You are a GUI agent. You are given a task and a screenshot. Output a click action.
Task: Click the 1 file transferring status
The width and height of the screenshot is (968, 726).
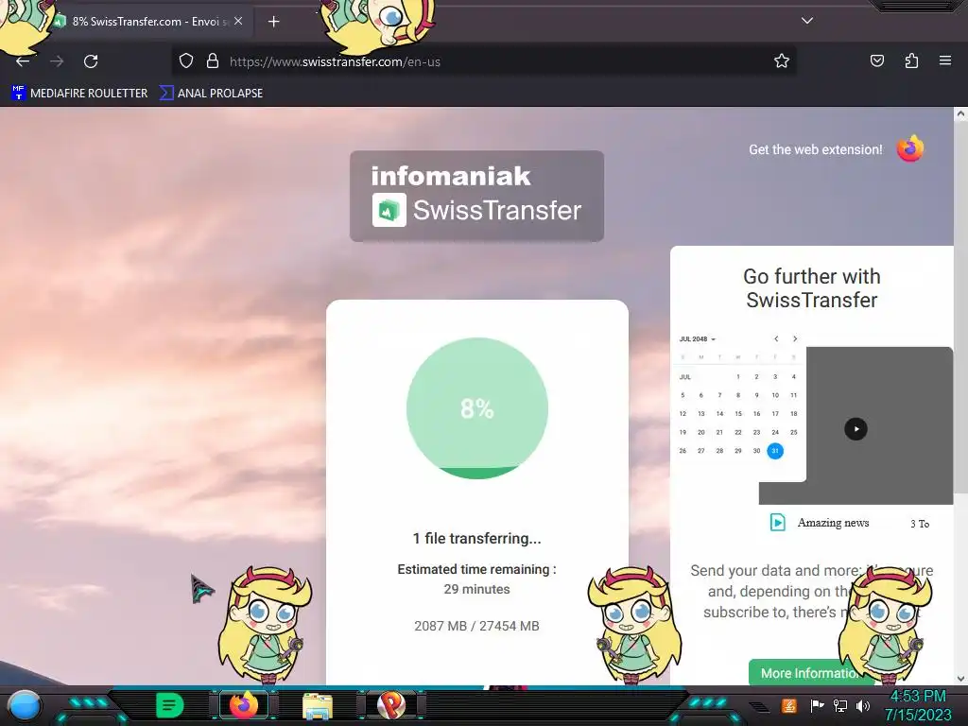pyautogui.click(x=476, y=538)
